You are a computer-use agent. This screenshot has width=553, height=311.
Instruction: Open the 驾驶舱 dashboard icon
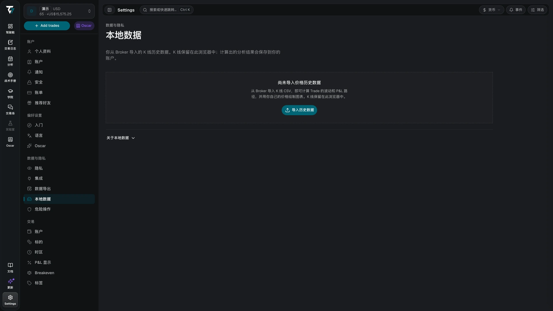(10, 29)
